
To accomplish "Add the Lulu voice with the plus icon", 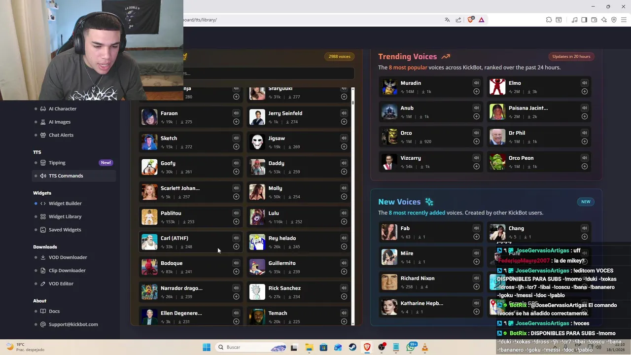I will tap(344, 221).
